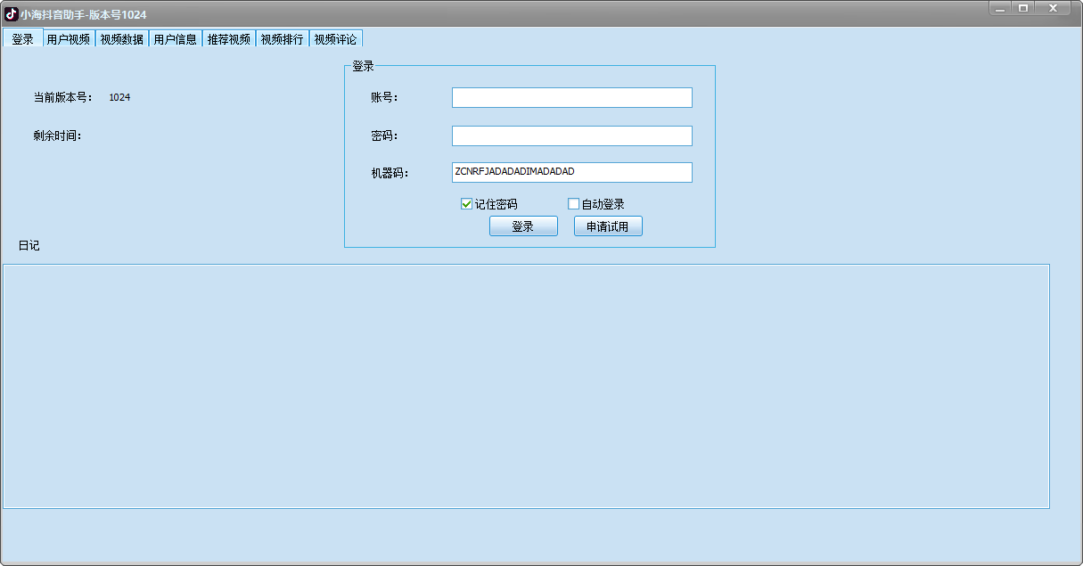Switch to the 登录 tab
The image size is (1083, 566).
(22, 39)
